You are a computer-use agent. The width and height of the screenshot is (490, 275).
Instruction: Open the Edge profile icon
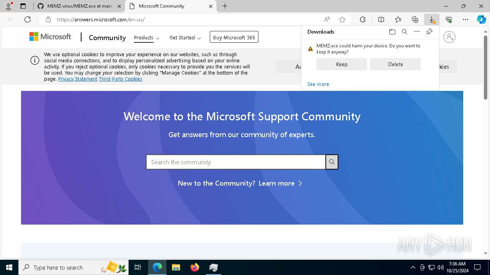click(8, 6)
